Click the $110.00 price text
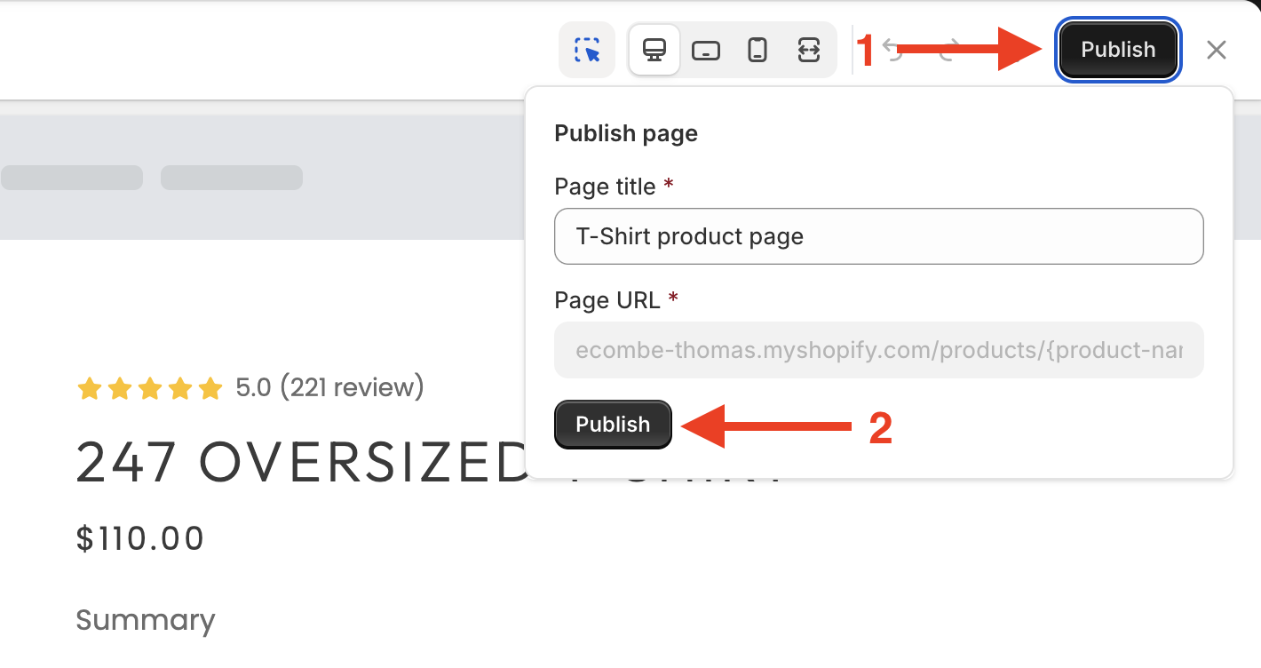 (x=140, y=538)
